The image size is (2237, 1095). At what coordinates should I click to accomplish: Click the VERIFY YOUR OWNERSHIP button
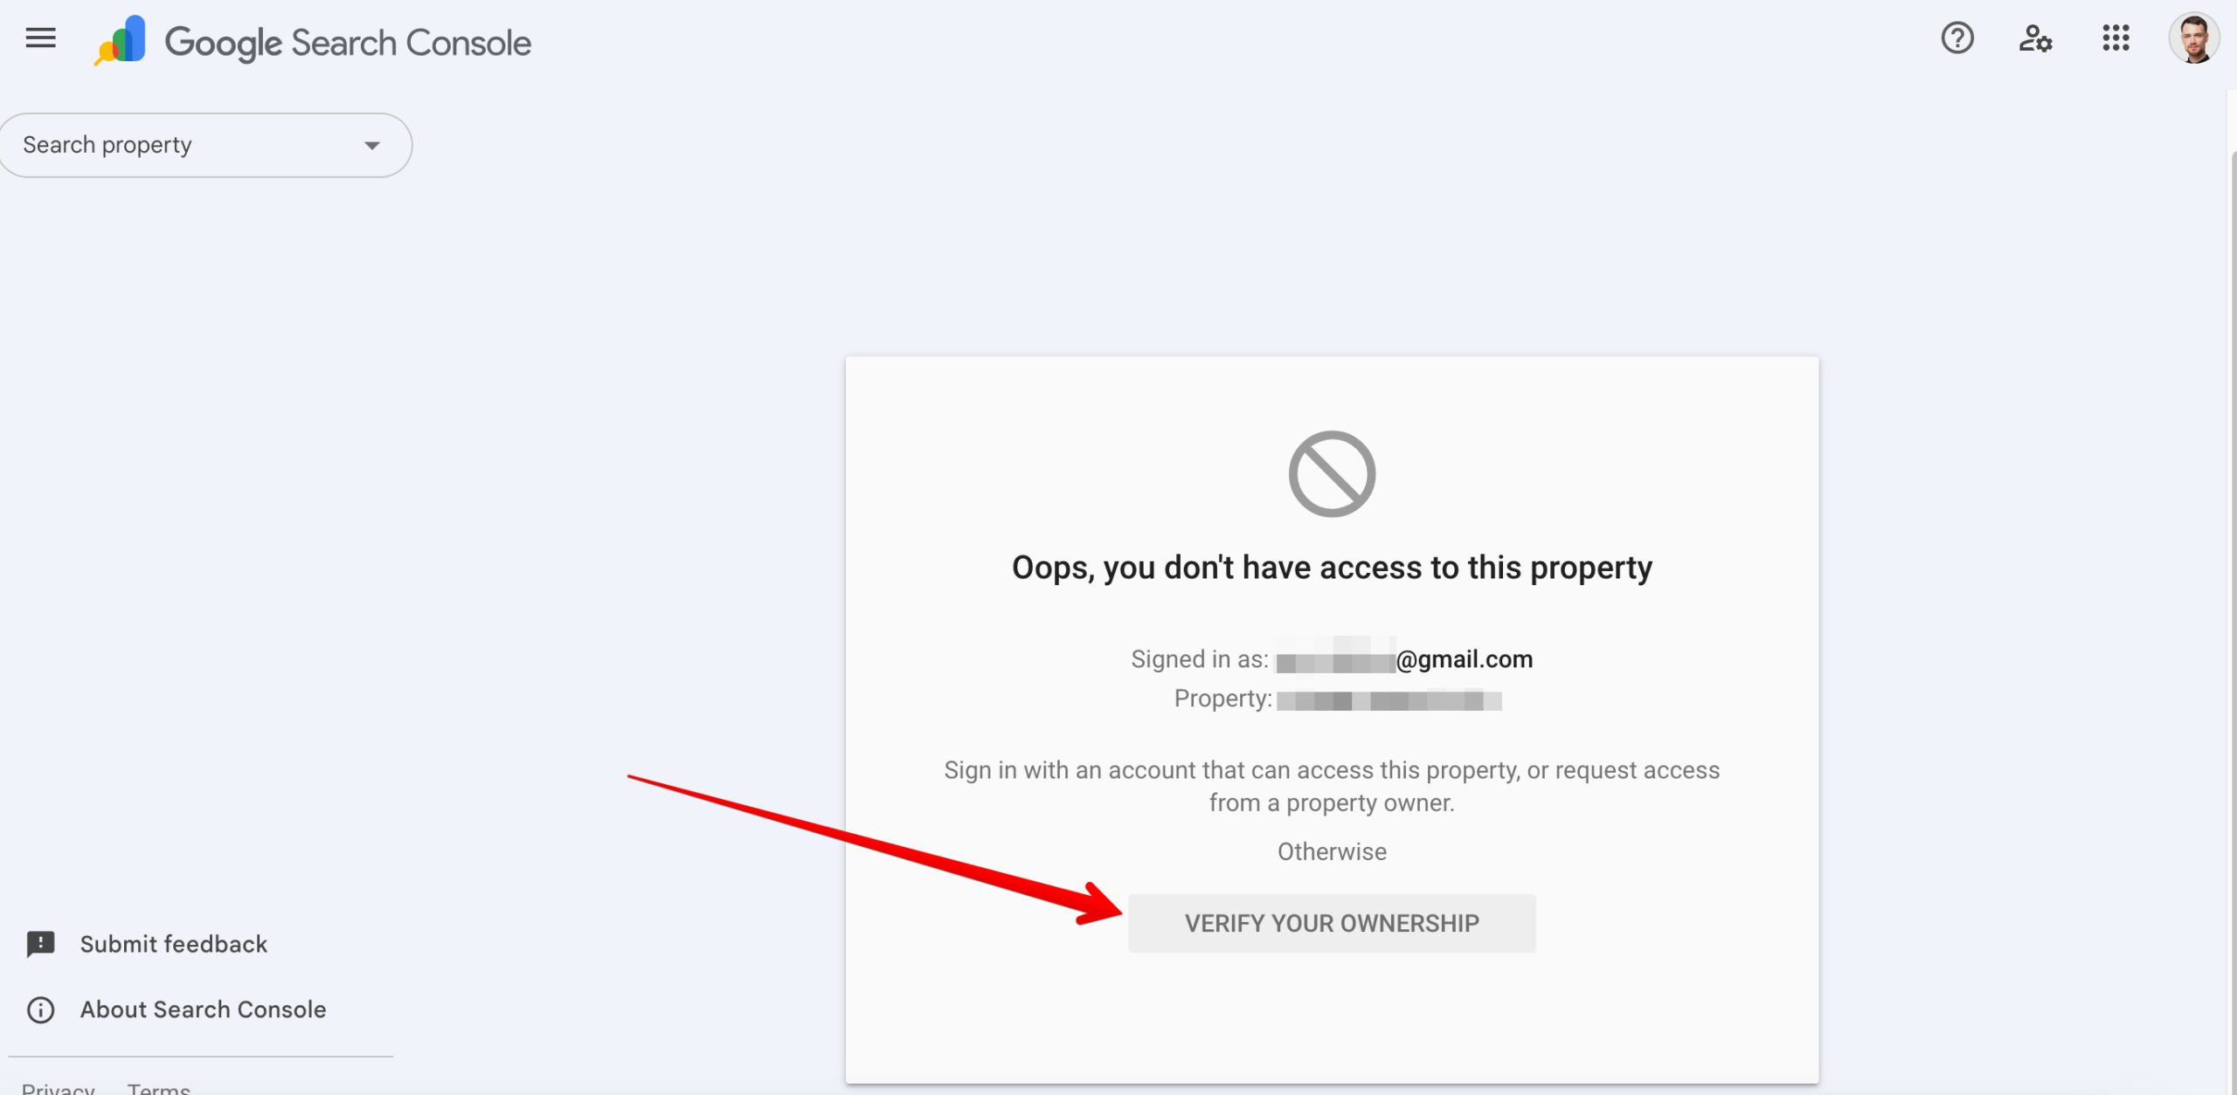point(1332,923)
